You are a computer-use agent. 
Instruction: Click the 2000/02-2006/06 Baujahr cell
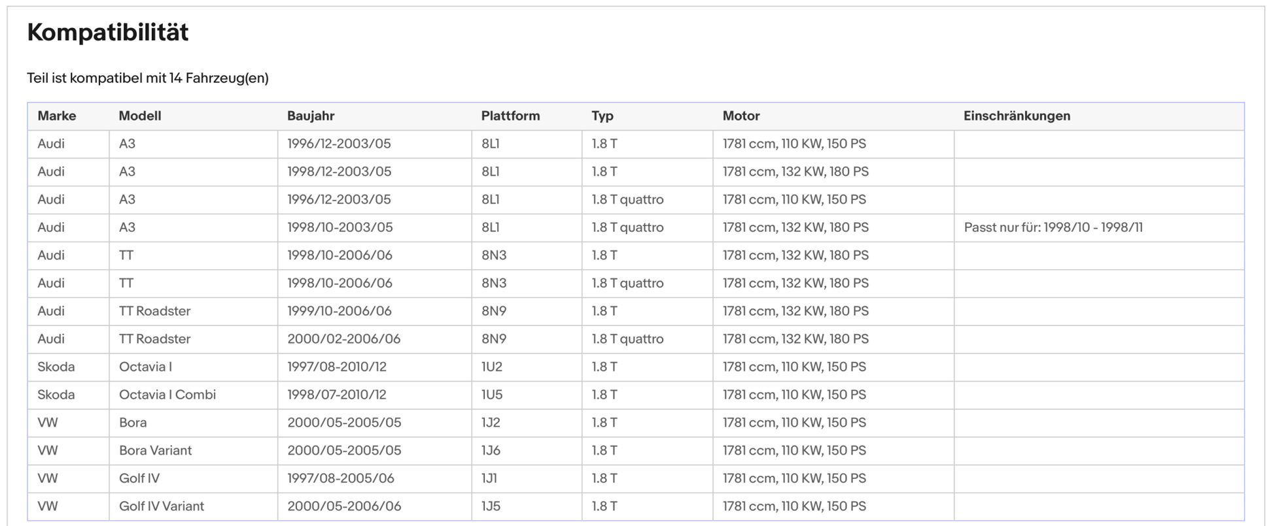344,339
